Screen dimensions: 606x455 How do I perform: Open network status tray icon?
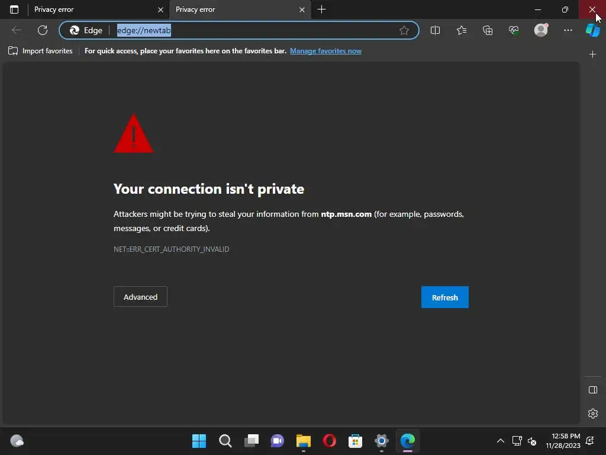pos(517,441)
